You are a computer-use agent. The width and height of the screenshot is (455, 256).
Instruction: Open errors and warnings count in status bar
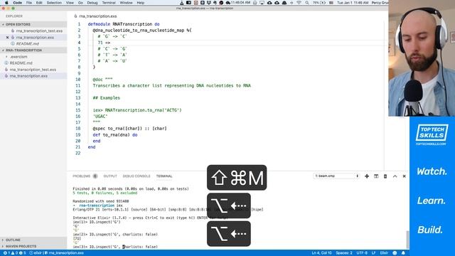pyautogui.click(x=14, y=253)
